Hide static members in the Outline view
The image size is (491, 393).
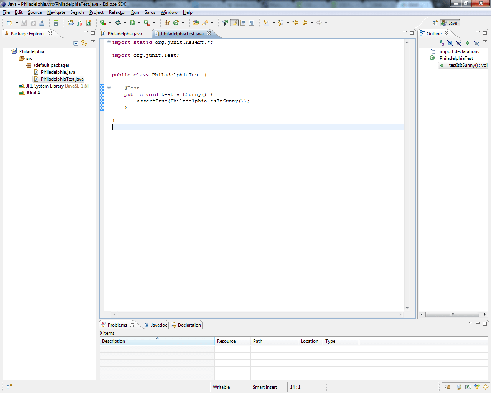tap(459, 43)
